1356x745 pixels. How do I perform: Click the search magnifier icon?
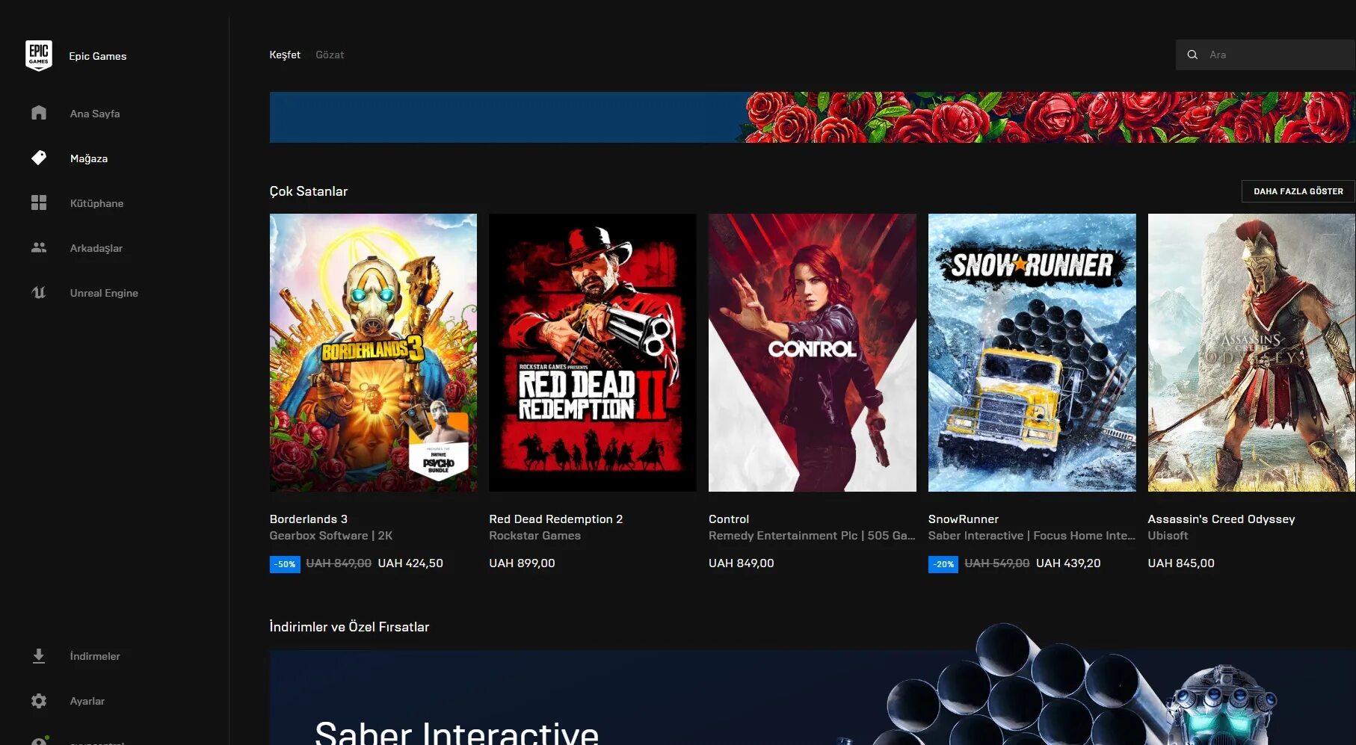pyautogui.click(x=1192, y=55)
